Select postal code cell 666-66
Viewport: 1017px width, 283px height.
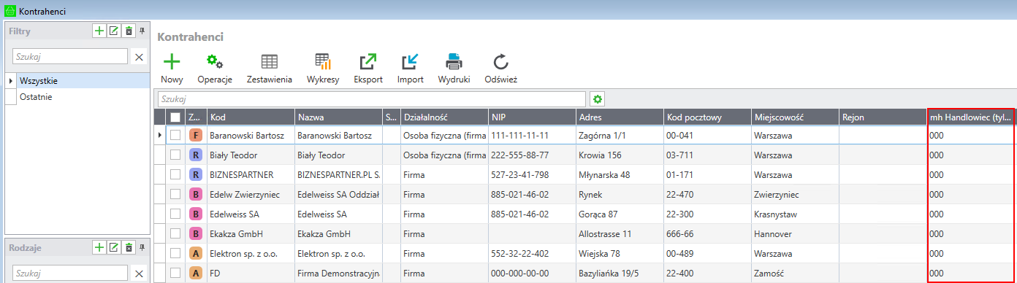click(x=707, y=233)
